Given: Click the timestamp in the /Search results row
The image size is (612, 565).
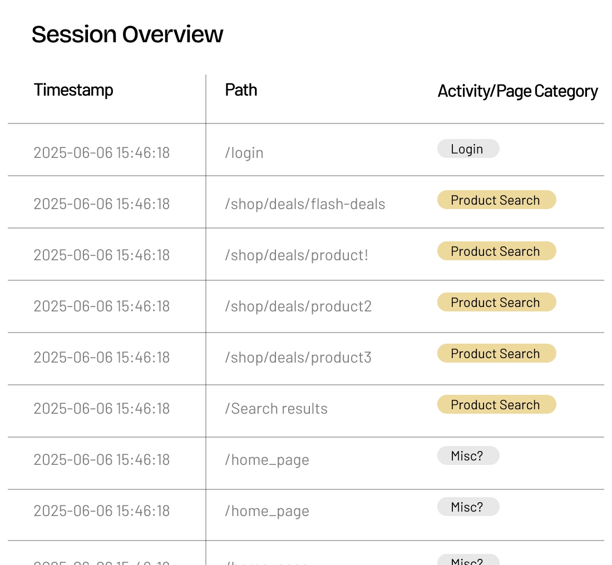Looking at the screenshot, I should [102, 409].
